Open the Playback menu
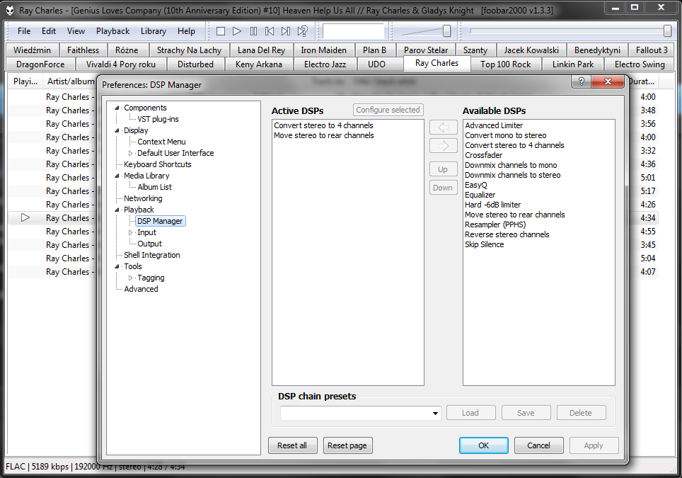This screenshot has height=478, width=682. pyautogui.click(x=112, y=31)
